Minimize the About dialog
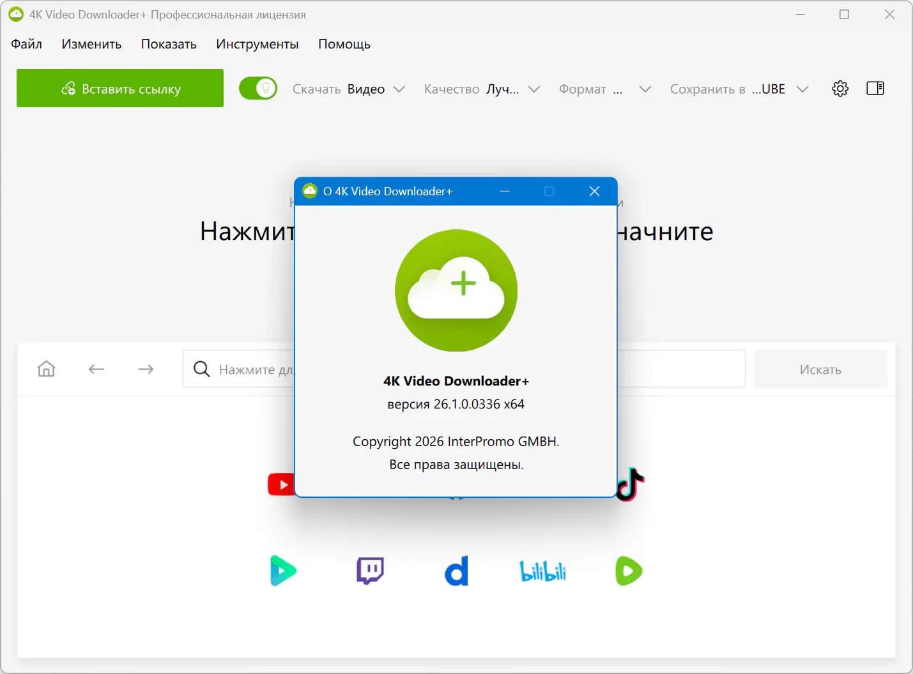 coord(505,191)
